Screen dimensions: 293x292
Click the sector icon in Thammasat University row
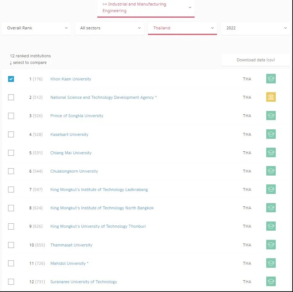(271, 245)
